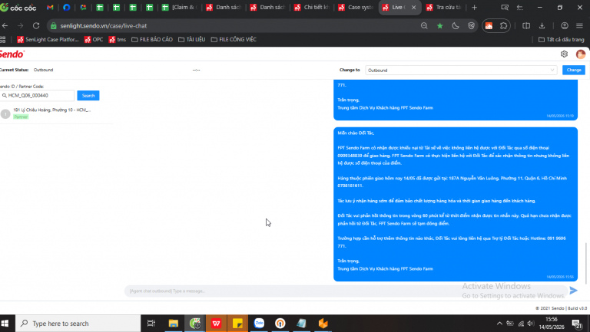Image resolution: width=590 pixels, height=332 pixels.
Task: Click the taskbar volume speaker icon
Action: point(531,324)
